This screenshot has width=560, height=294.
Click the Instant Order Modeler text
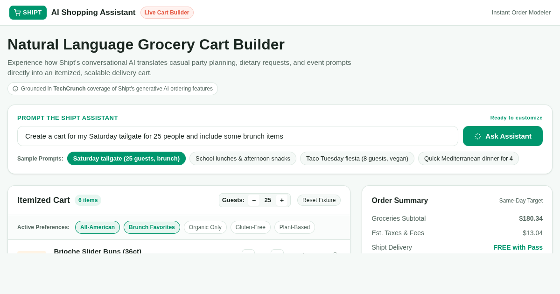[521, 13]
